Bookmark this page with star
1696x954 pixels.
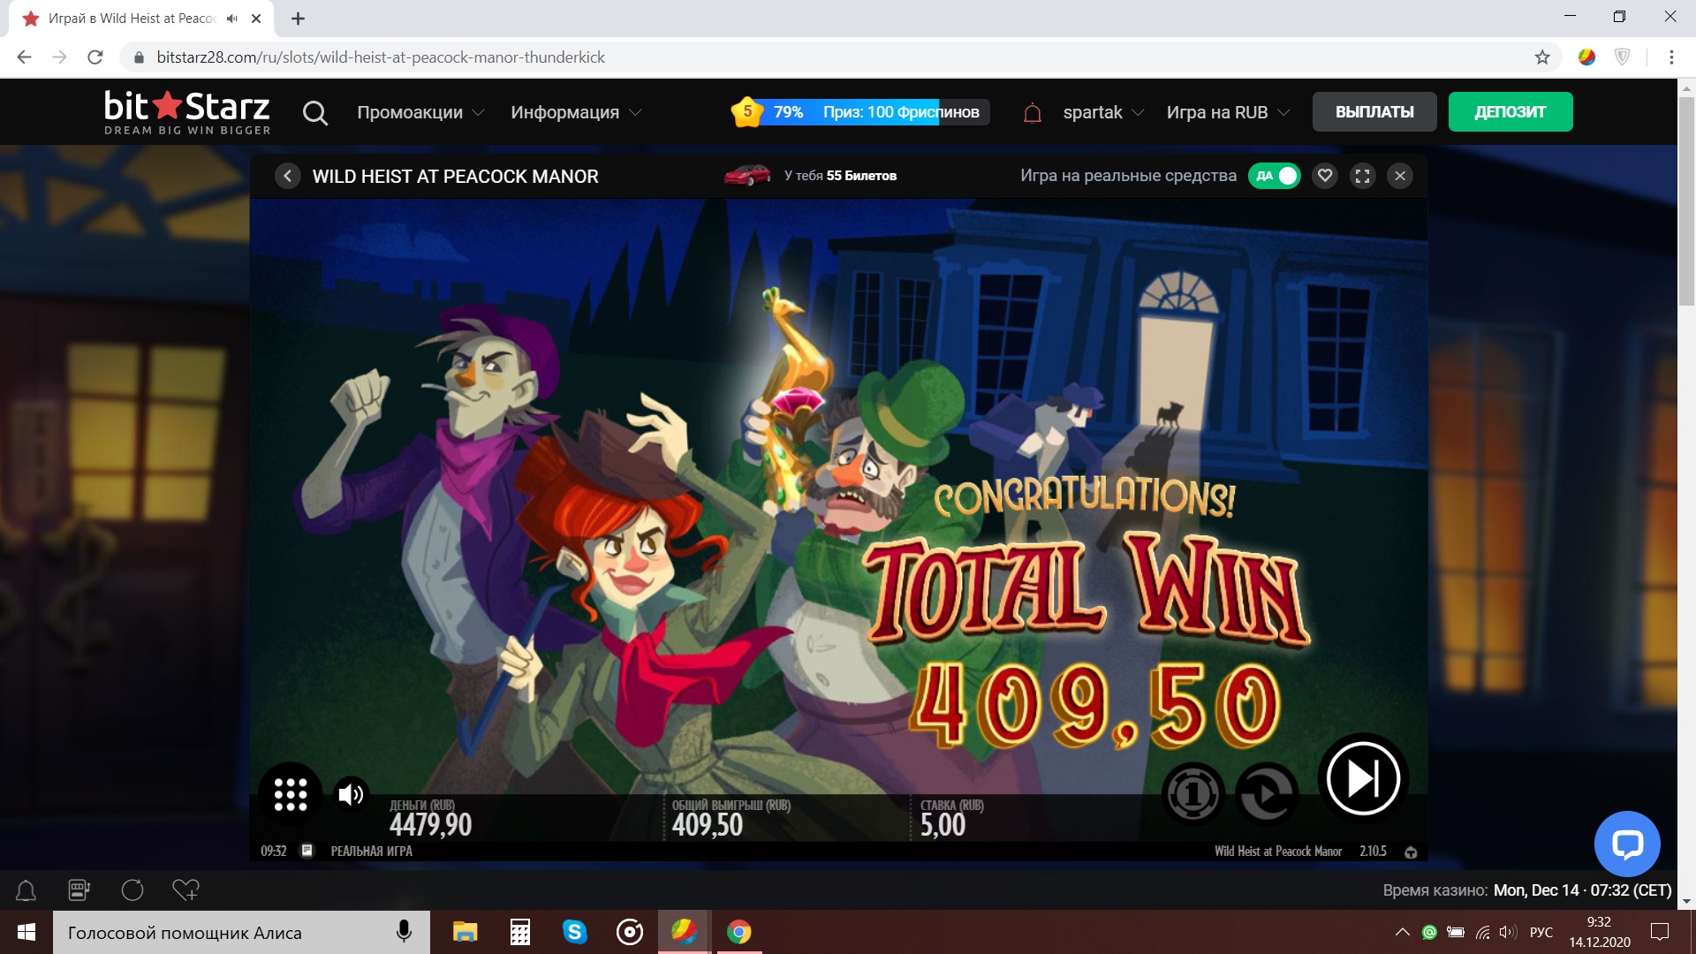point(1542,57)
